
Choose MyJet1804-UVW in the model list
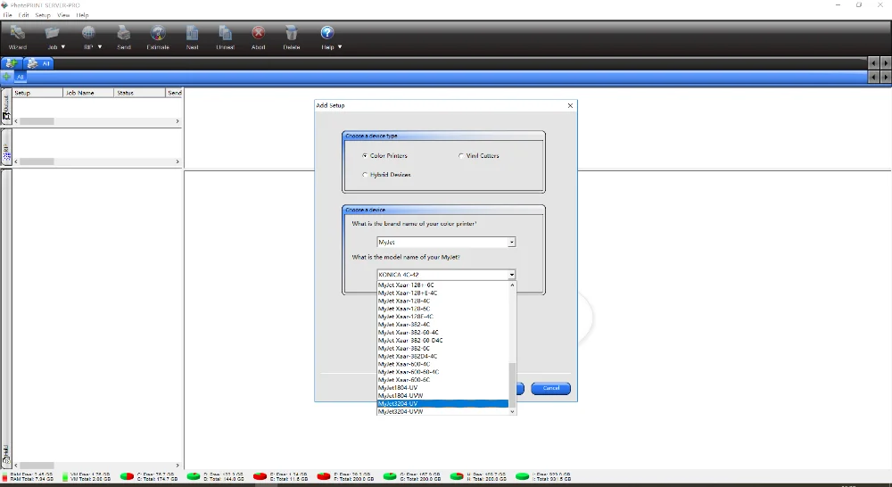pyautogui.click(x=442, y=395)
